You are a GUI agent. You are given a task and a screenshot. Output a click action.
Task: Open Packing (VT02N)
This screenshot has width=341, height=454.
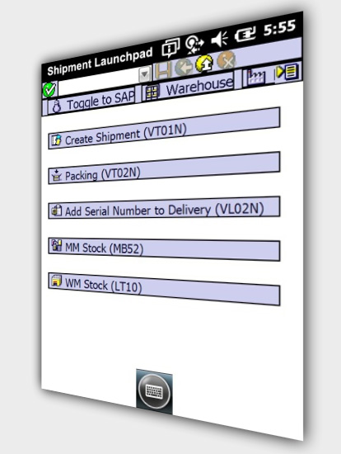pos(164,168)
